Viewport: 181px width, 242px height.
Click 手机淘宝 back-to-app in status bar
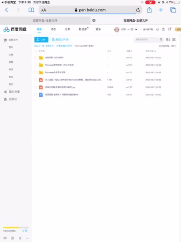pos(8,3)
